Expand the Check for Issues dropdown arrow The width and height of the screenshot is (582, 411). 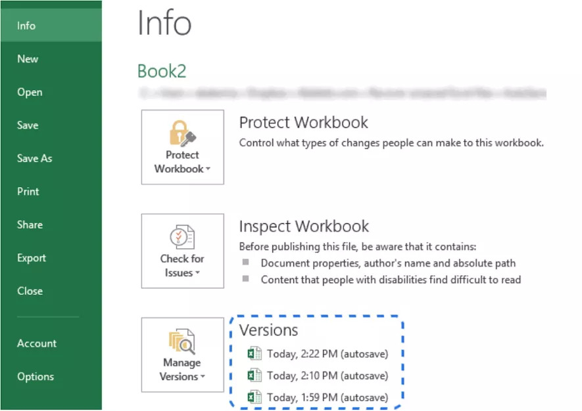pyautogui.click(x=197, y=273)
